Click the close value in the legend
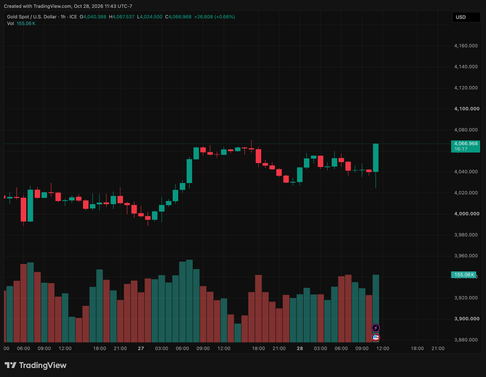 180,17
